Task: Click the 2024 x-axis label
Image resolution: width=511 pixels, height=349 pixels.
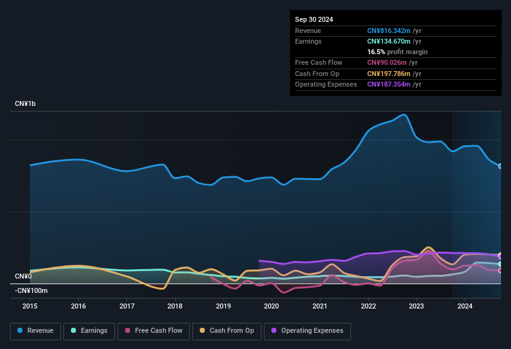Action: [465, 306]
